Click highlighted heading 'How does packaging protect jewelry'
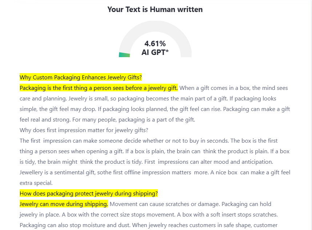312x230 pixels. pos(88,193)
